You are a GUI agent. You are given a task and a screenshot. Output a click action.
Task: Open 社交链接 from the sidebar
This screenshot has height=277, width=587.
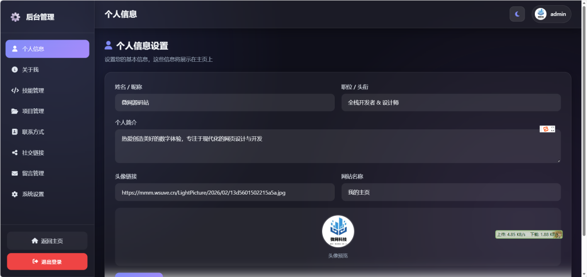pyautogui.click(x=47, y=152)
